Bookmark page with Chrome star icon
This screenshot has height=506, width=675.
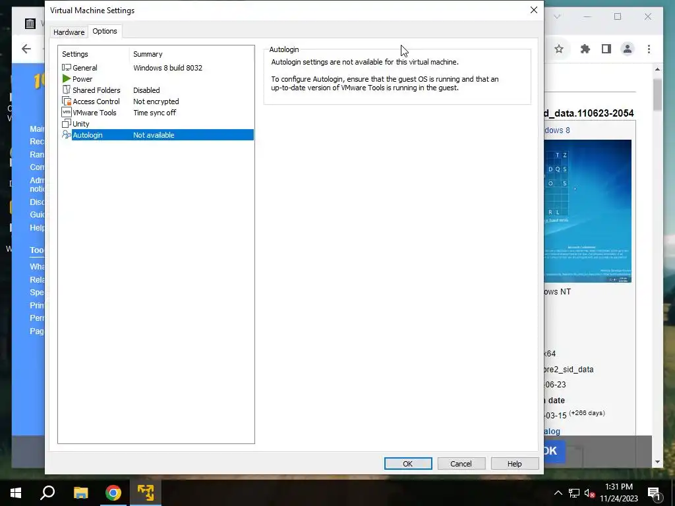(559, 49)
